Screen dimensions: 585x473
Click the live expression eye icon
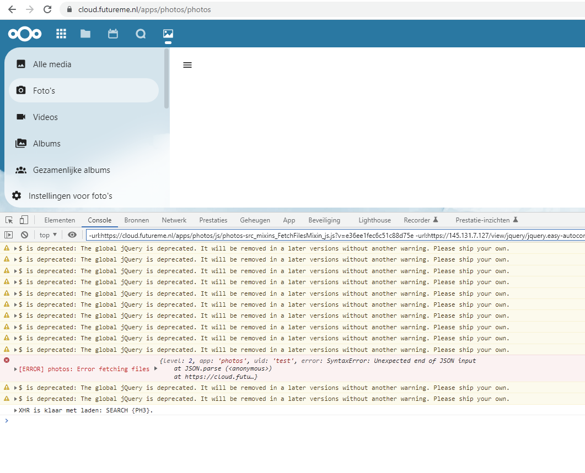pos(72,235)
